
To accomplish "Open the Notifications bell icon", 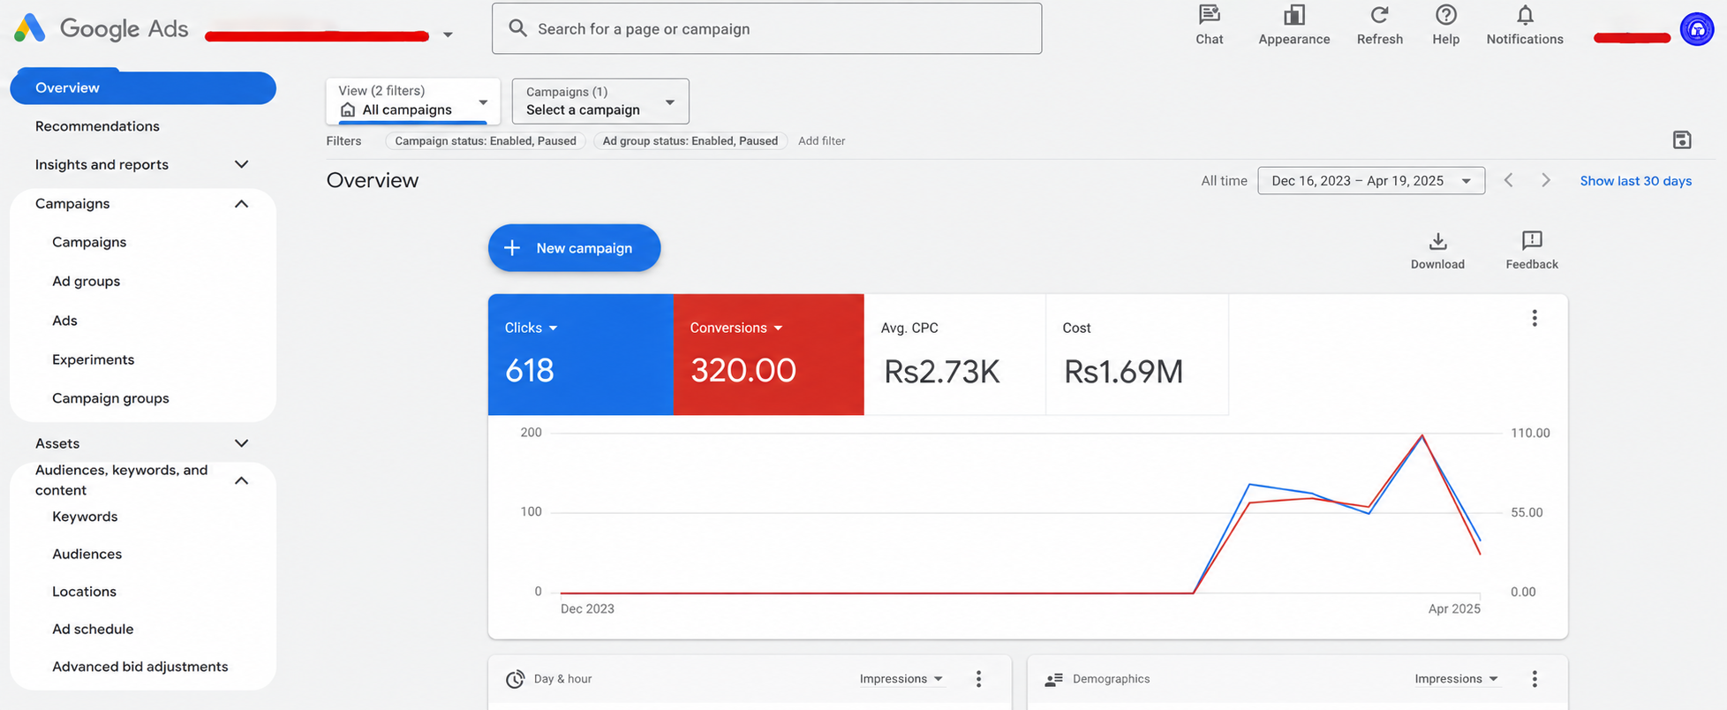I will click(x=1525, y=15).
